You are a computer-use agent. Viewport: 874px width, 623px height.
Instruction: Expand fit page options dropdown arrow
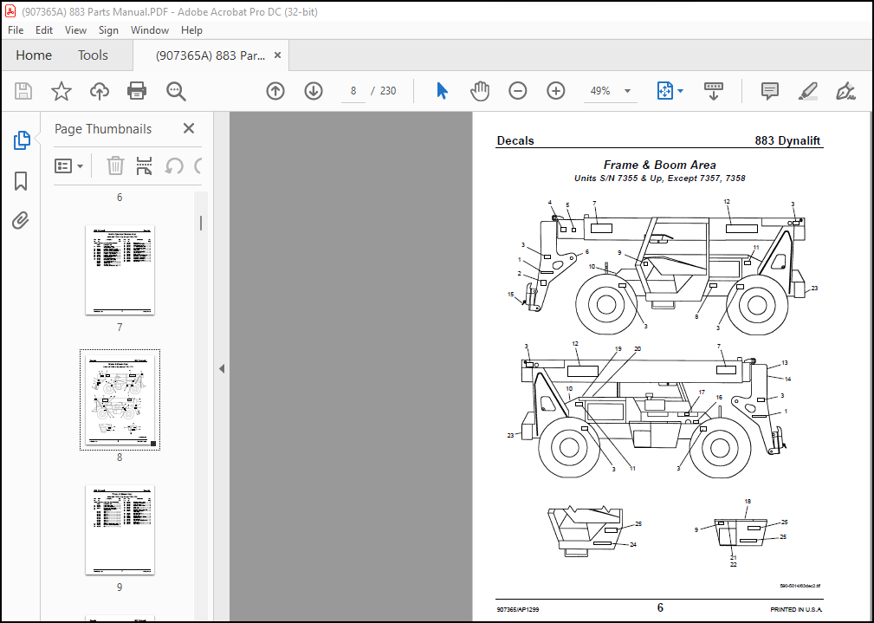click(x=680, y=91)
